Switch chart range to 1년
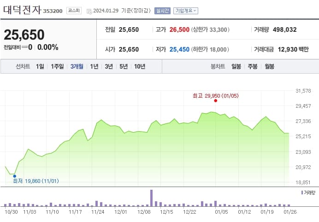 94,66
